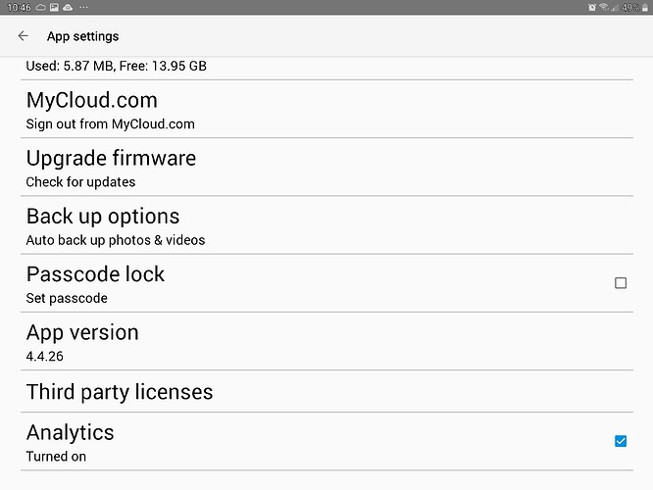Tap the Used and Free storage line
The height and width of the screenshot is (490, 653).
116,67
